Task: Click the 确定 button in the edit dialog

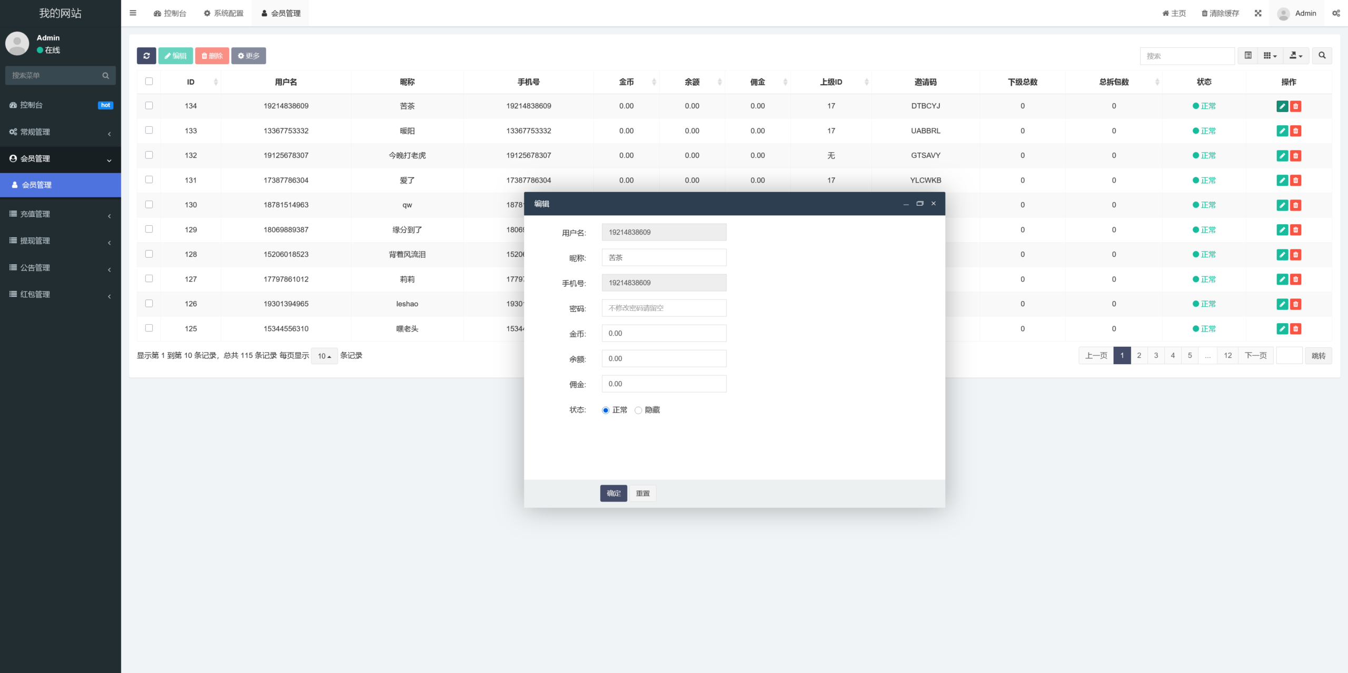Action: pos(613,494)
